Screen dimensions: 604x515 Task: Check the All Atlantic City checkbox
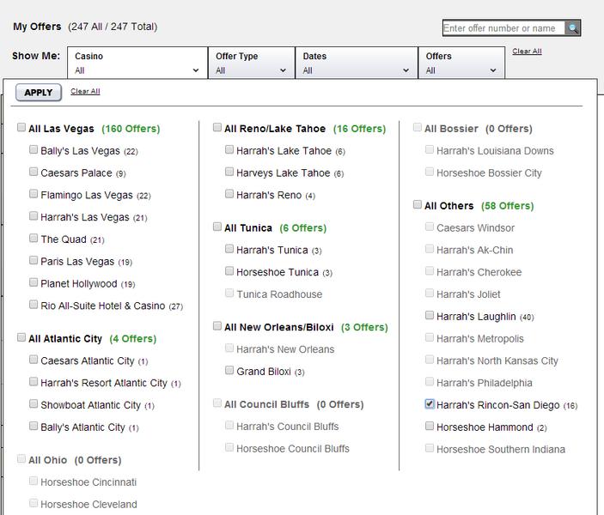pyautogui.click(x=21, y=337)
